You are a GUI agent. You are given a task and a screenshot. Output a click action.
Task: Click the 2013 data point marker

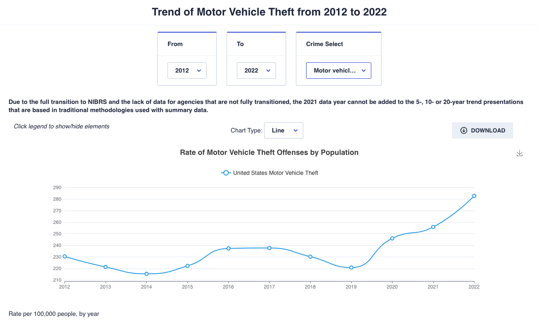pos(106,267)
